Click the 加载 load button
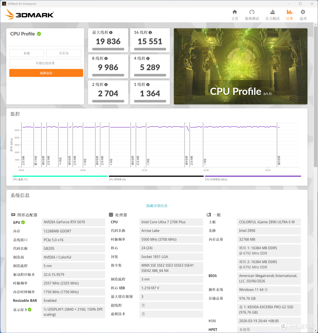The height and width of the screenshot is (333, 318). [27, 53]
